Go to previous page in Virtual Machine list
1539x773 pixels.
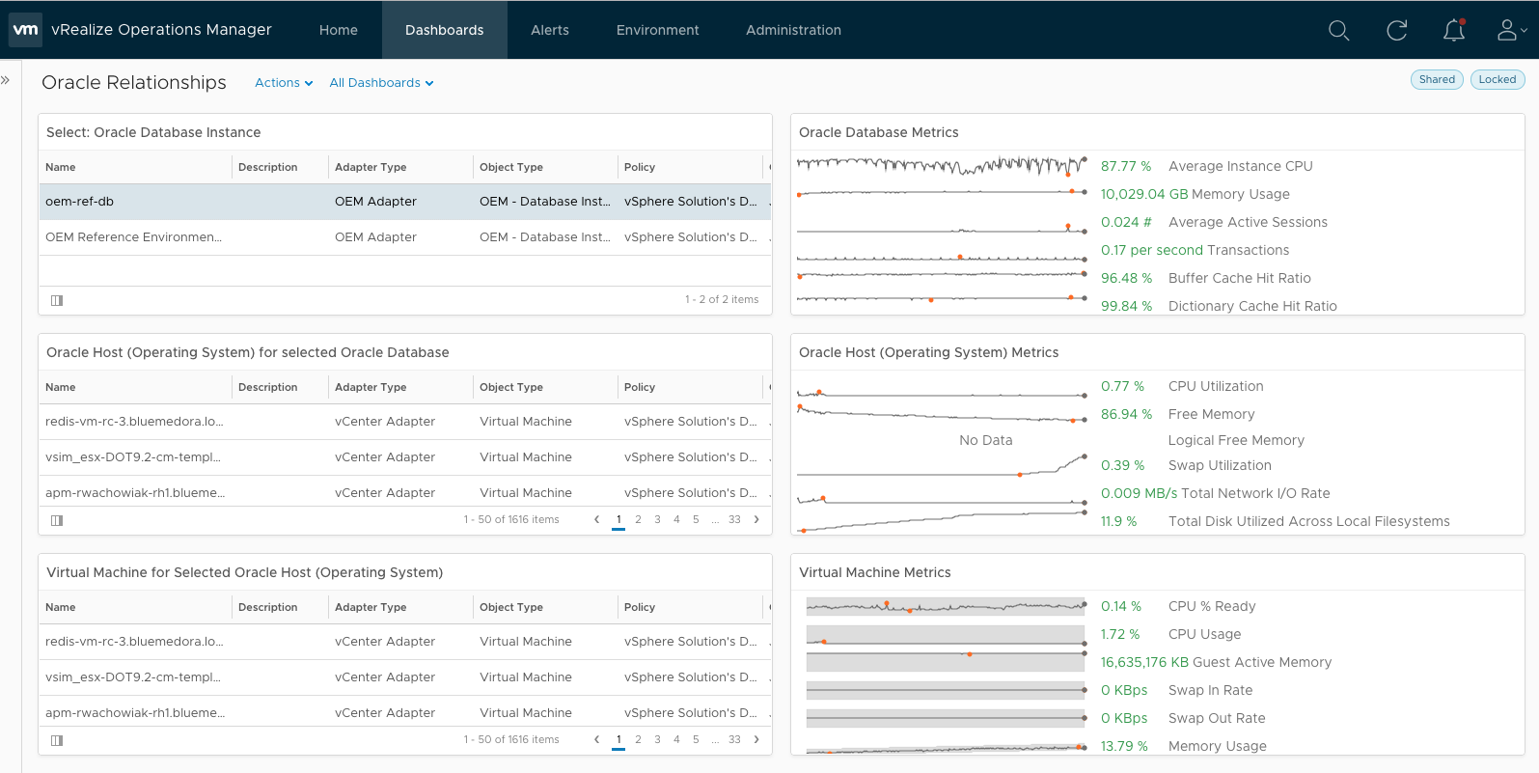click(596, 739)
